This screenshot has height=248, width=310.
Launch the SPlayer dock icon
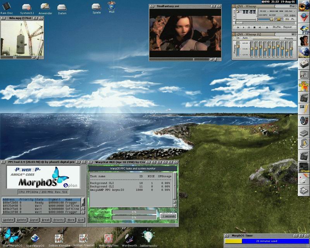tap(304, 167)
